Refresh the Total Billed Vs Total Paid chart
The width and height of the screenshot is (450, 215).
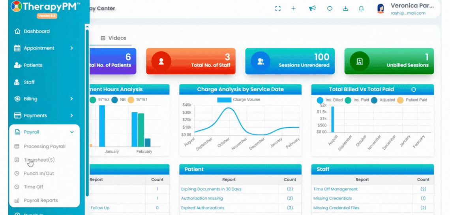tap(414, 89)
